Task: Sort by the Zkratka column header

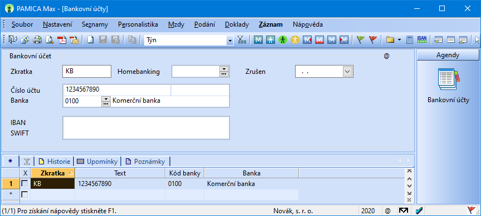Action: (x=53, y=173)
